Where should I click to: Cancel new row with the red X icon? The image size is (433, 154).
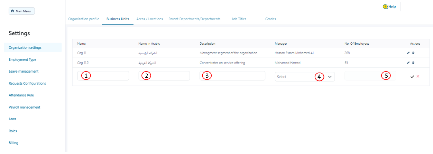pyautogui.click(x=418, y=76)
